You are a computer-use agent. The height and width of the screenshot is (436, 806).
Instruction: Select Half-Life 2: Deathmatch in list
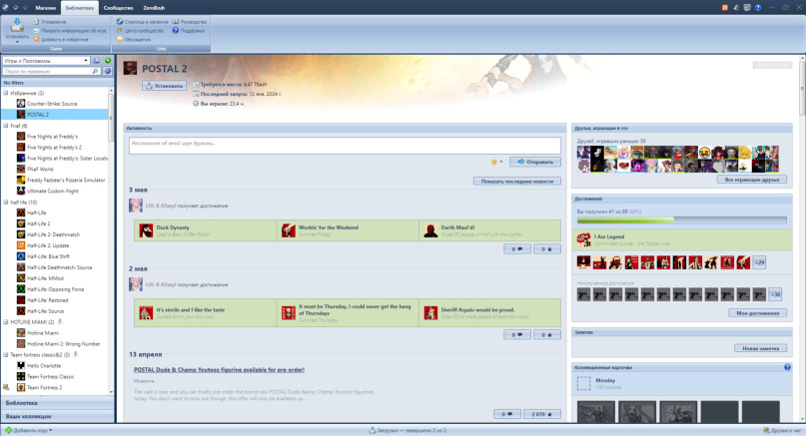point(55,234)
